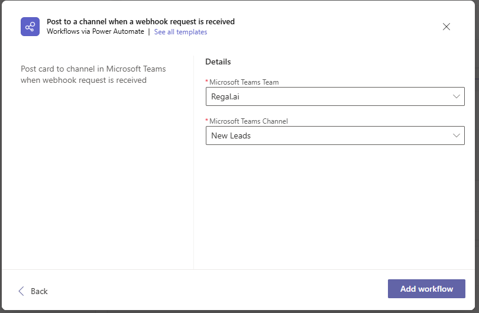Click the Post card to channel description
This screenshot has width=479, height=313.
pos(93,75)
